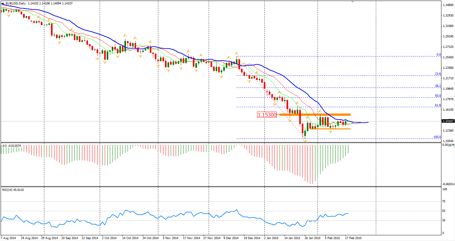Click the Fibonacci 61.8 level label
This screenshot has width=455, height=241.
pos(438,105)
